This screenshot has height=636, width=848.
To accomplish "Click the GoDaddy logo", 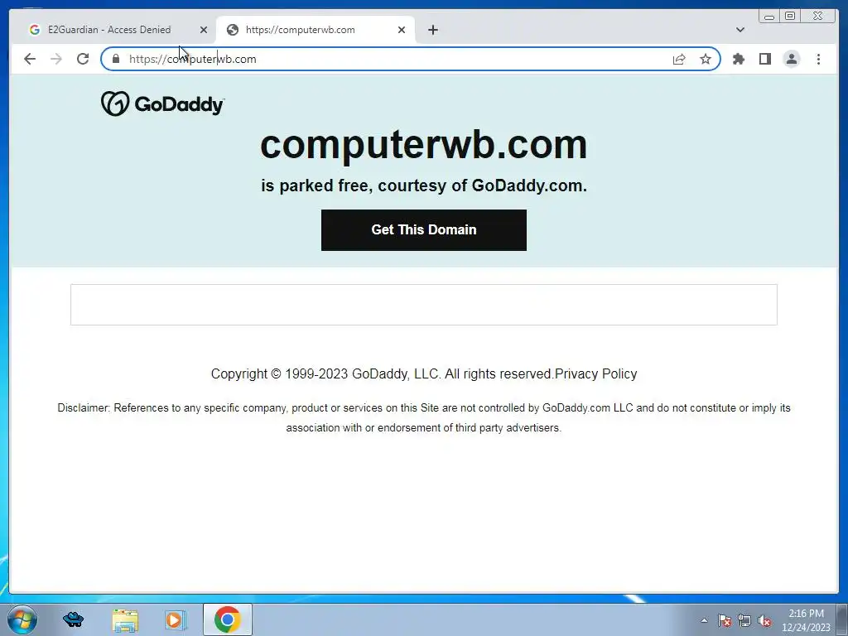I will (x=162, y=104).
